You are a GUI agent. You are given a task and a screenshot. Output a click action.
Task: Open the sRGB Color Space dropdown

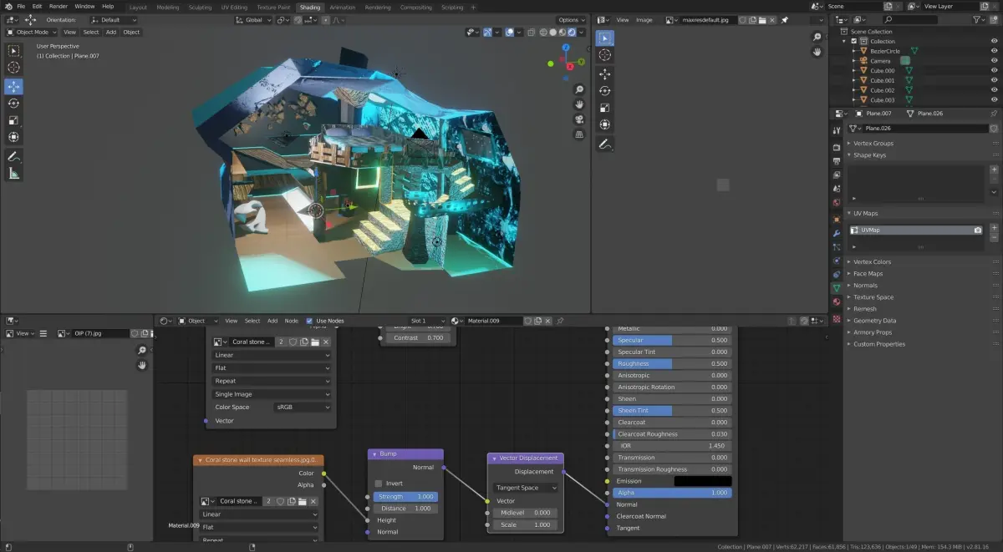coord(302,408)
